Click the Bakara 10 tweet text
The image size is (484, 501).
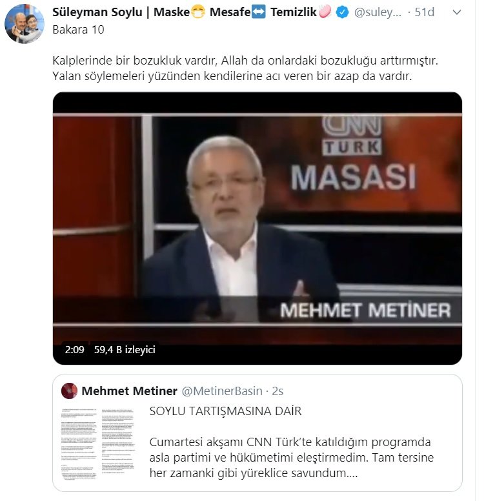point(78,30)
